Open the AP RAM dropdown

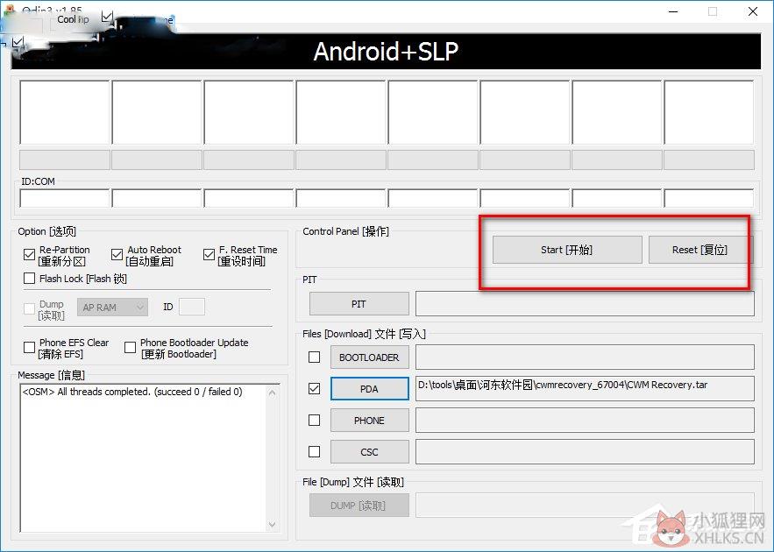[112, 308]
